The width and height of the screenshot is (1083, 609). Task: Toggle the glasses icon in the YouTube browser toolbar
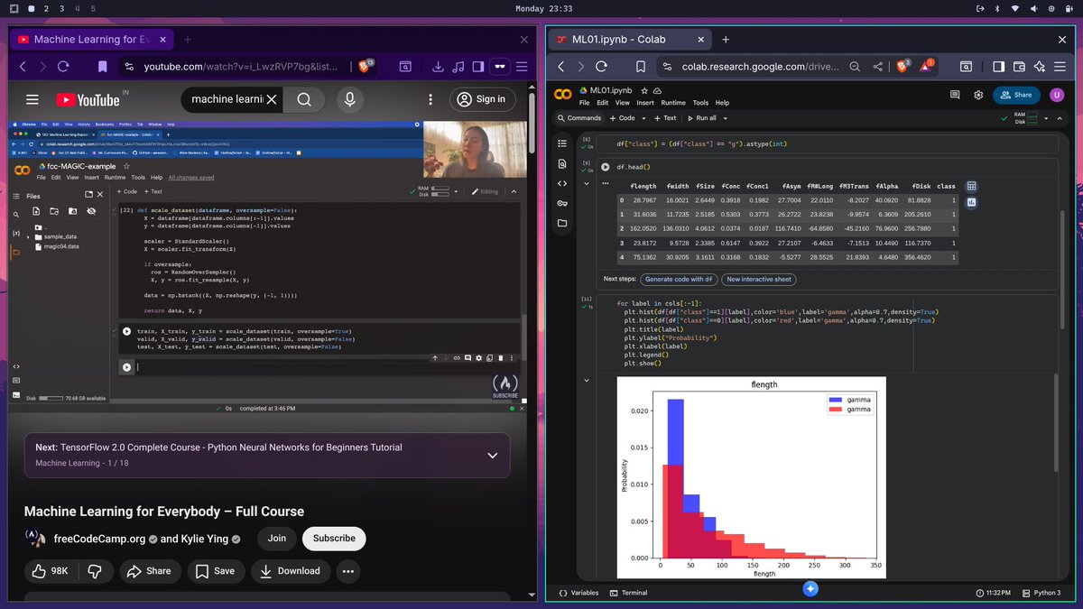pos(498,67)
